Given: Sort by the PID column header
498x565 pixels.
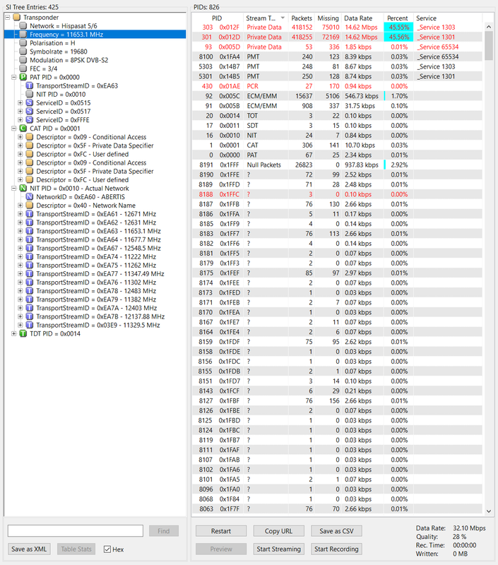Looking at the screenshot, I should point(217,18).
